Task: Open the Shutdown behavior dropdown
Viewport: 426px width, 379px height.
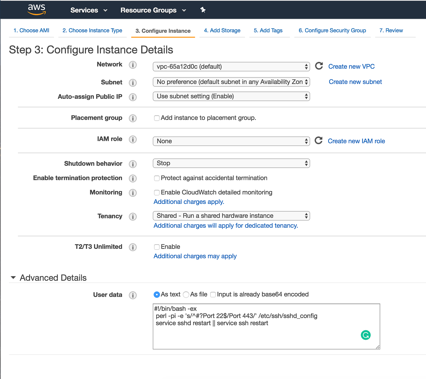Action: (231, 163)
